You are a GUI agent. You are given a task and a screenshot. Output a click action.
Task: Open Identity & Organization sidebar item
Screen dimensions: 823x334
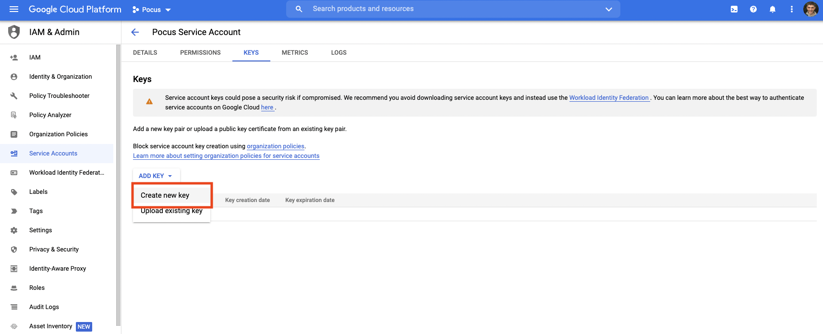[x=57, y=77]
